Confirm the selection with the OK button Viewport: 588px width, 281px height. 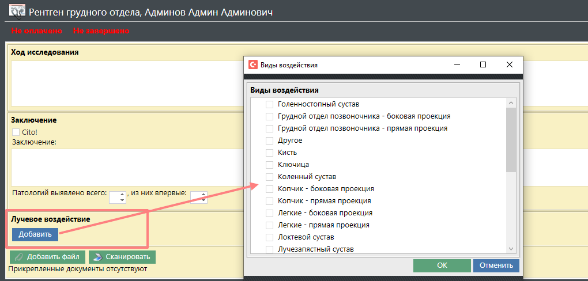click(x=442, y=265)
